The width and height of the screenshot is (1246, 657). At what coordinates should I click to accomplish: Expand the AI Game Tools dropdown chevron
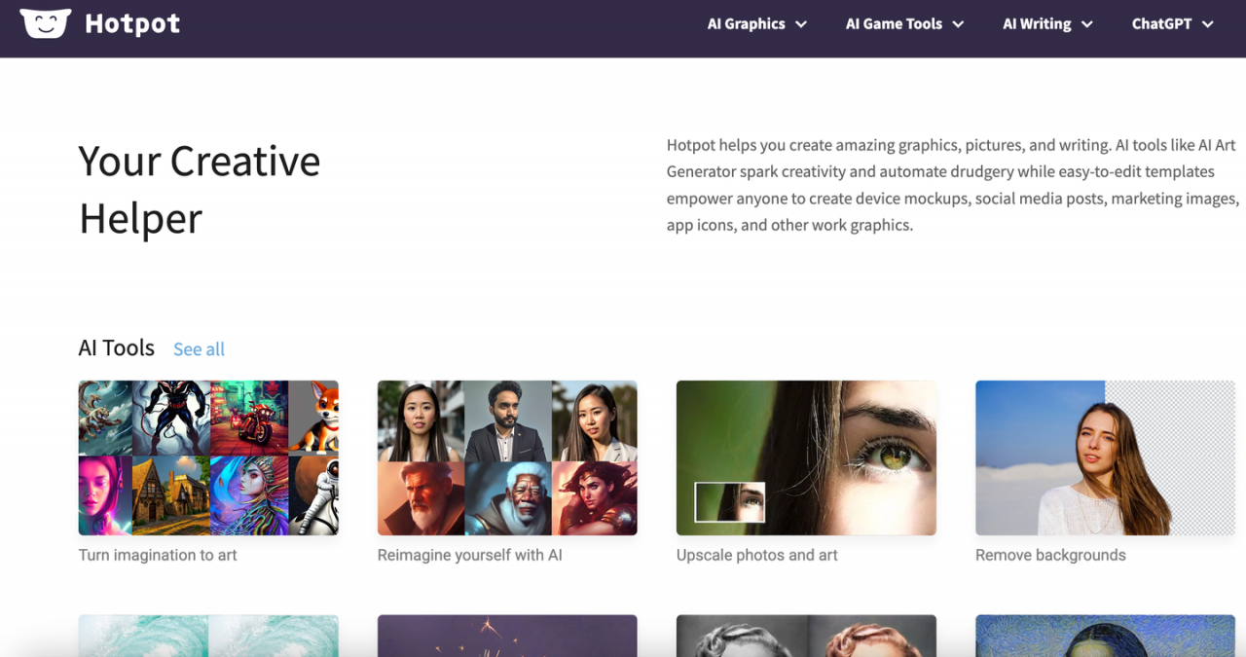point(958,24)
